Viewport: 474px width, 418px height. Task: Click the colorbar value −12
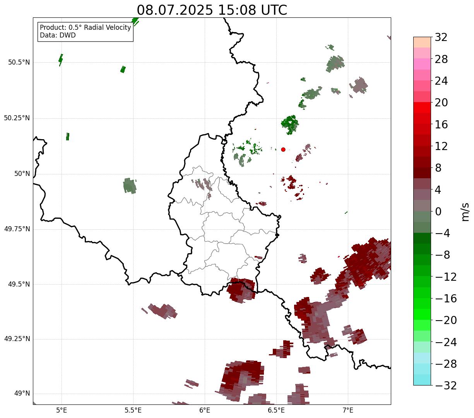click(x=446, y=277)
